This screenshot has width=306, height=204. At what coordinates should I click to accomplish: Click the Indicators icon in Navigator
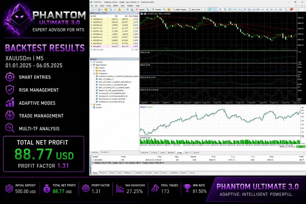pyautogui.click(x=94, y=62)
